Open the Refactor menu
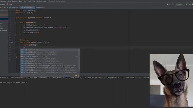The width and height of the screenshot is (193, 108). pyautogui.click(x=15, y=1)
